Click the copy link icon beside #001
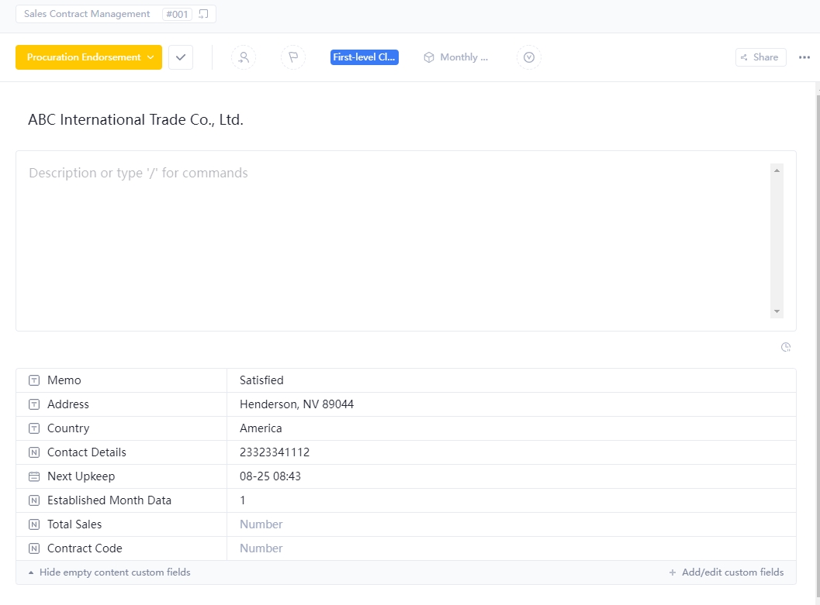820x605 pixels. [204, 13]
